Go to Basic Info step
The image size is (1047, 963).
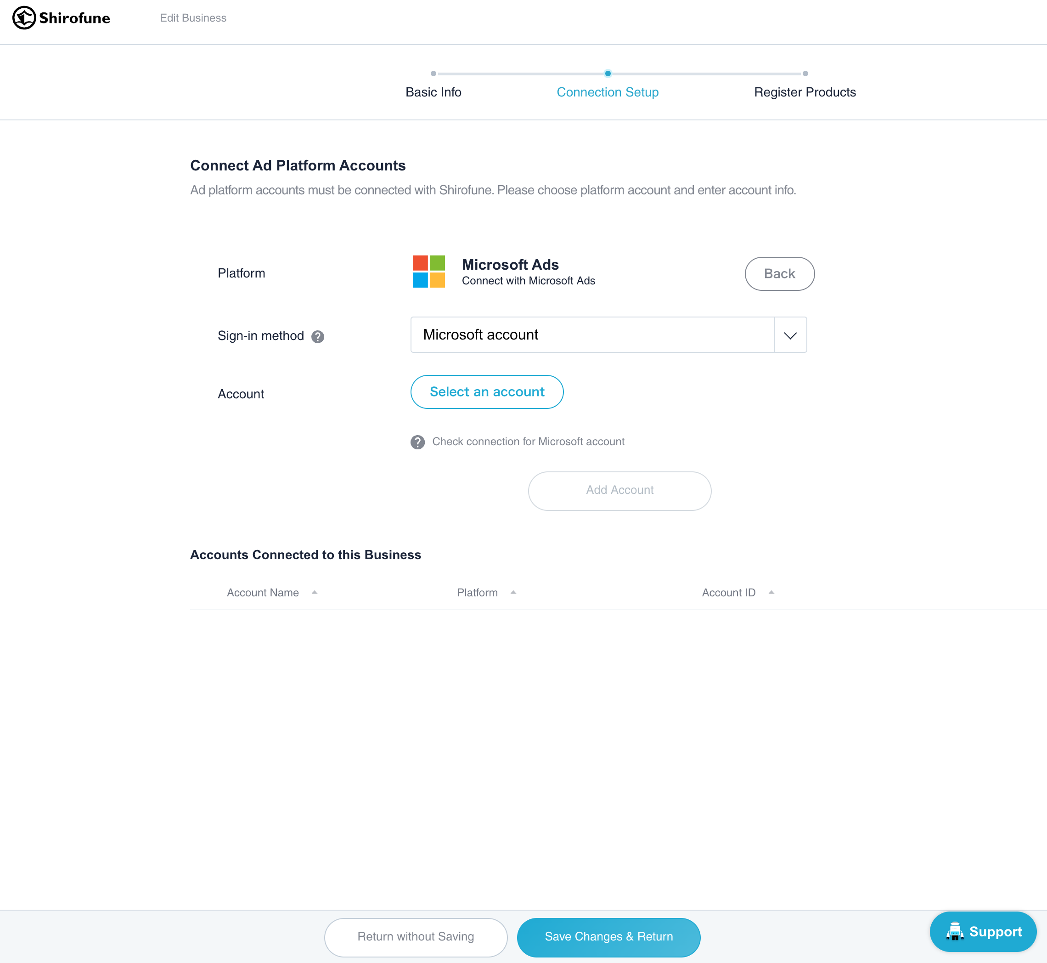click(x=433, y=92)
